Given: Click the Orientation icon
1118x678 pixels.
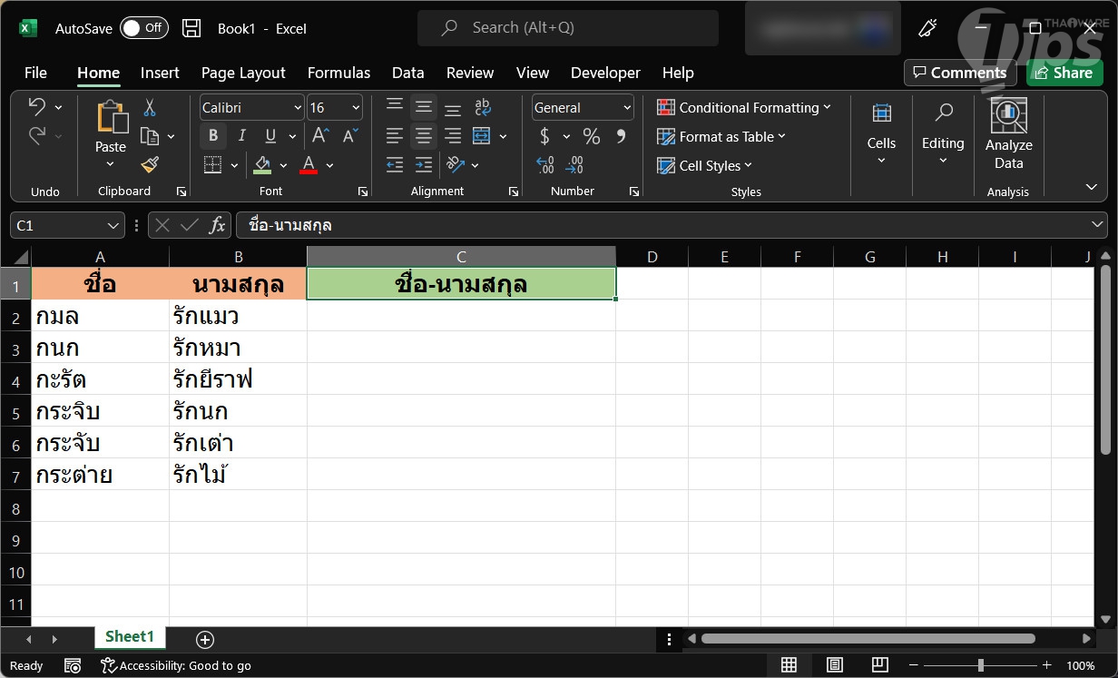Looking at the screenshot, I should click(456, 165).
